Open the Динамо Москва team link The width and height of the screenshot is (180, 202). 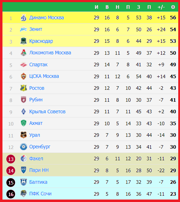coord(46,18)
